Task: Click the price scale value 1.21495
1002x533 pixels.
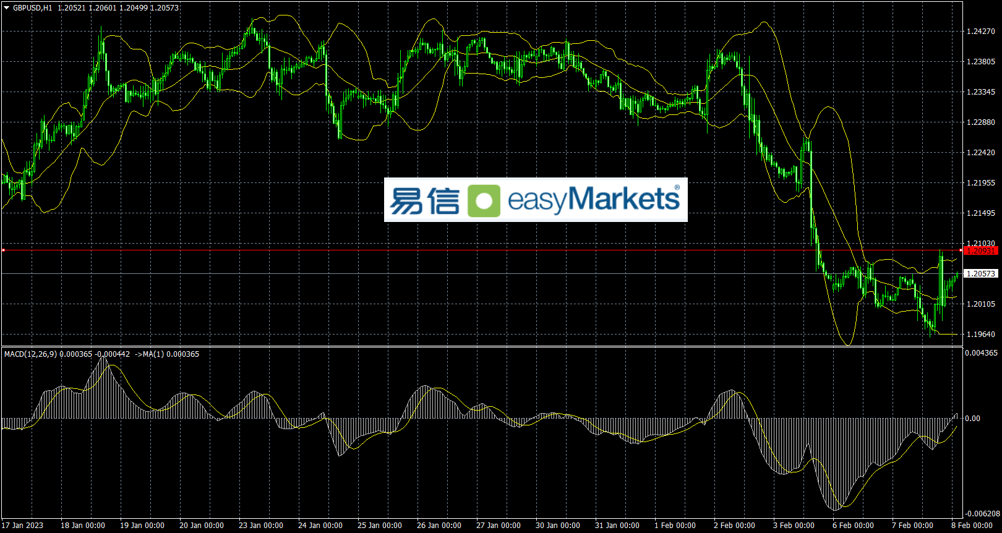Action: pyautogui.click(x=981, y=213)
